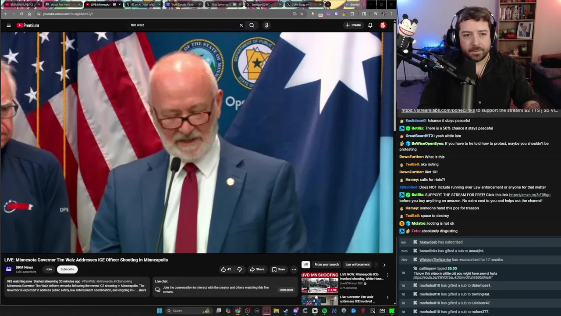561x316 pixels.
Task: Select the 'Law enforcement' filter chip
Action: pos(357,265)
